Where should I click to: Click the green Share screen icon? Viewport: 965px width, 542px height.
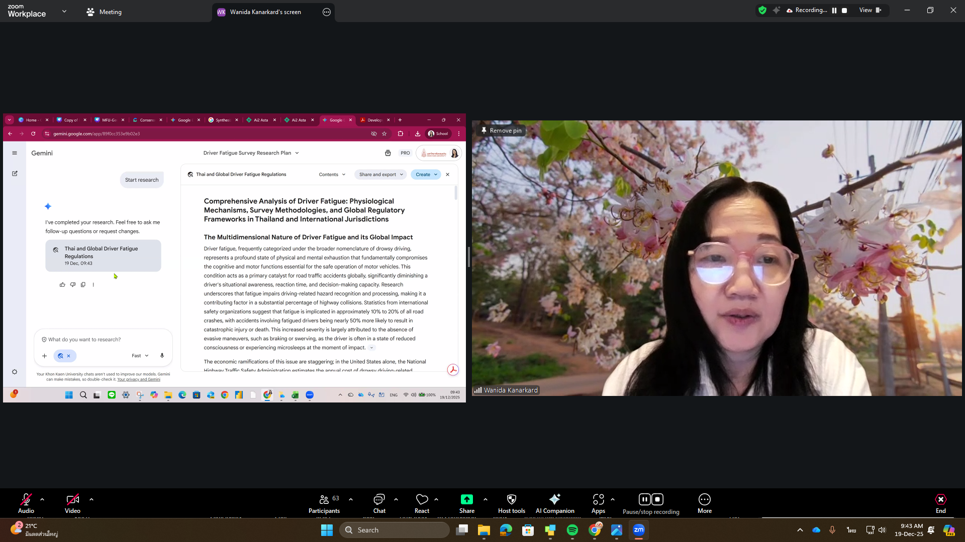466,499
